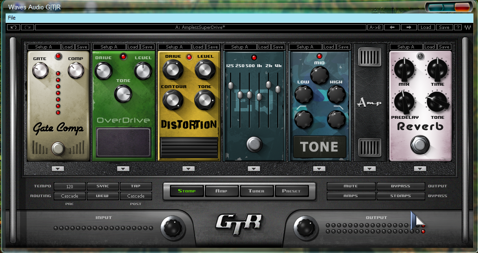Click the TONE knob on OverDrive pedal

pyautogui.click(x=123, y=94)
